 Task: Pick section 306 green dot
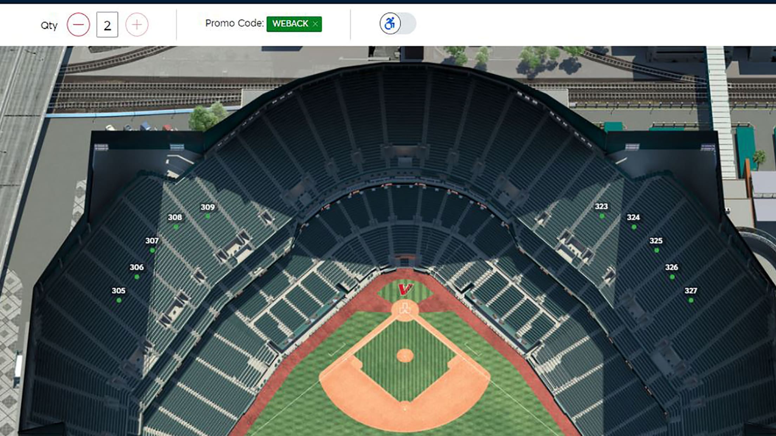coord(137,277)
